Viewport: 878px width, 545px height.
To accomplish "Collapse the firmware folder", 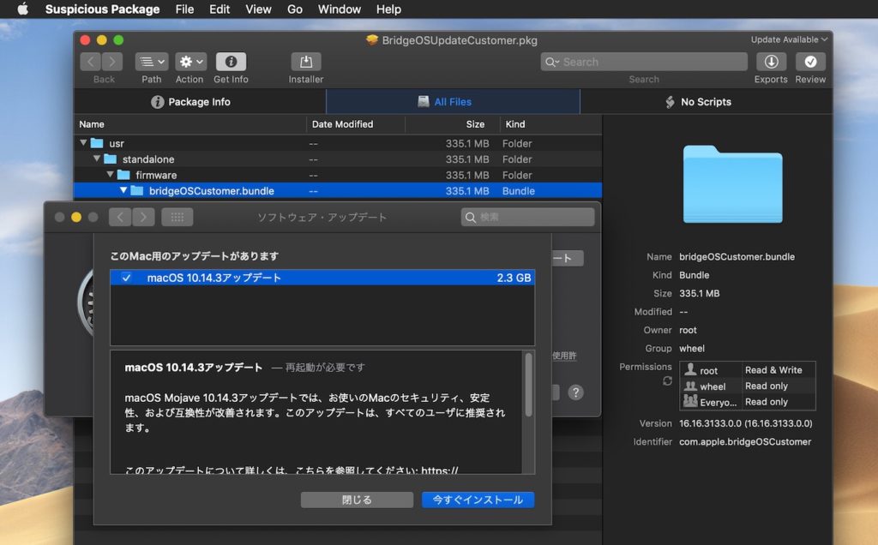I will pyautogui.click(x=109, y=175).
